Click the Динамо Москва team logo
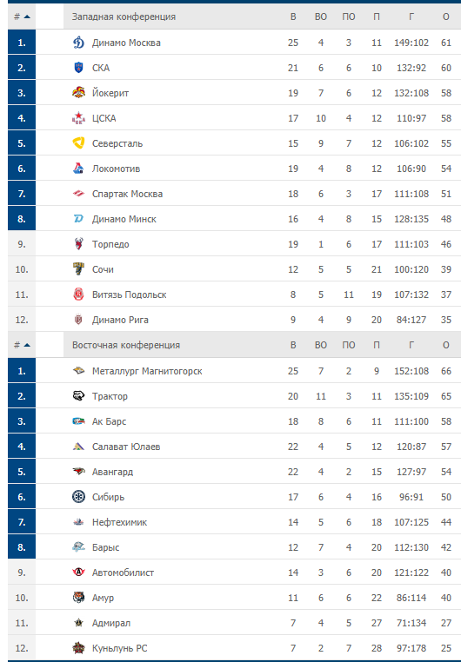 [78, 43]
